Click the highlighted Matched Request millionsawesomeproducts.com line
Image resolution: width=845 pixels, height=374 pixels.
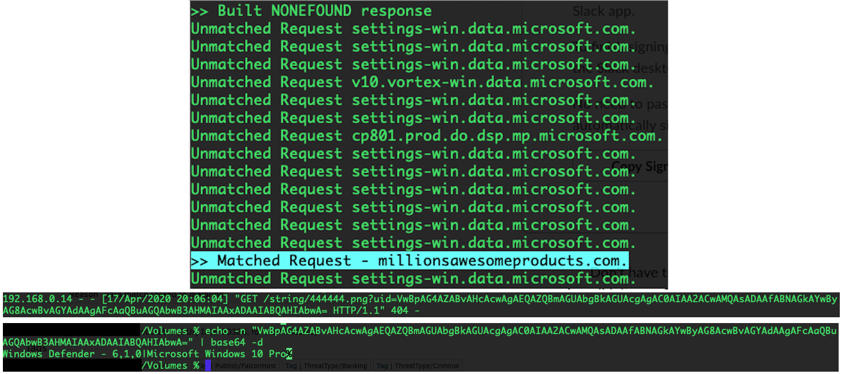coord(409,261)
